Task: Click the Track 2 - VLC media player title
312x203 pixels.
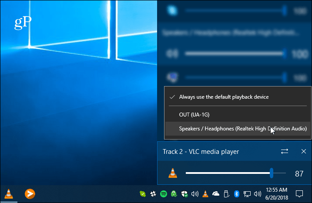Action: click(201, 152)
